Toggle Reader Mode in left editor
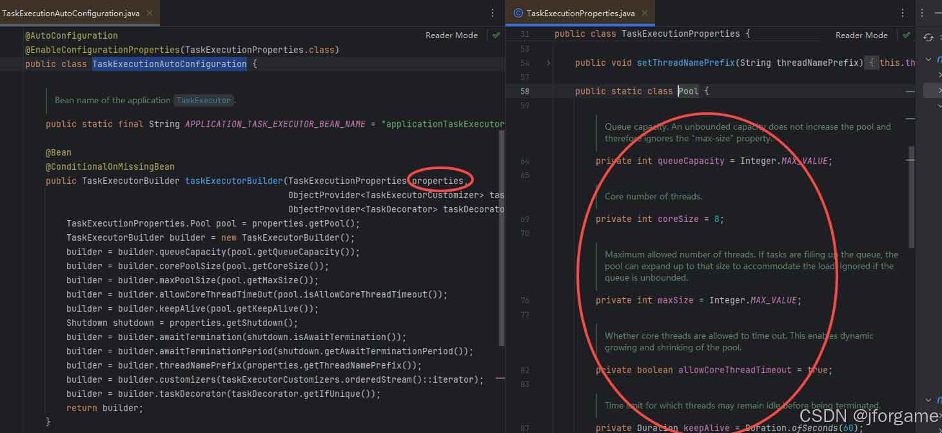This screenshot has width=942, height=433. [x=451, y=35]
